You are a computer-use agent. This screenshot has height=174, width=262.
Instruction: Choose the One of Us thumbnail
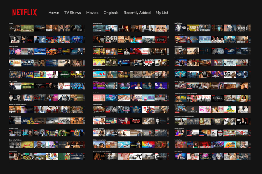39,40
